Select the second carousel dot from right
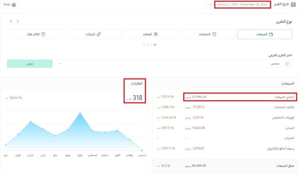This screenshot has width=299, height=174. [x=152, y=45]
